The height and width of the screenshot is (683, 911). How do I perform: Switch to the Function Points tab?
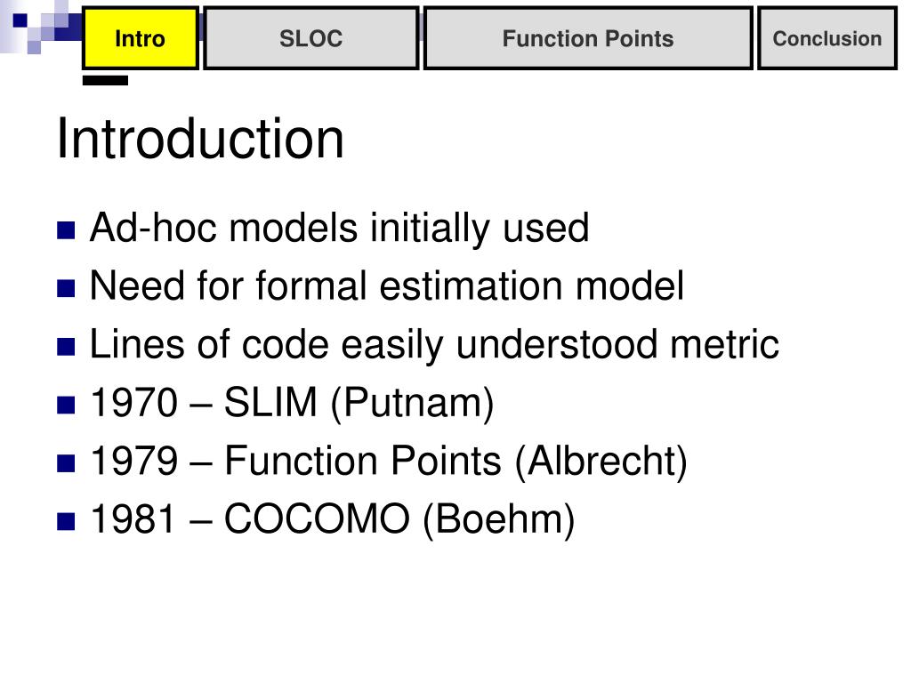[x=588, y=38]
